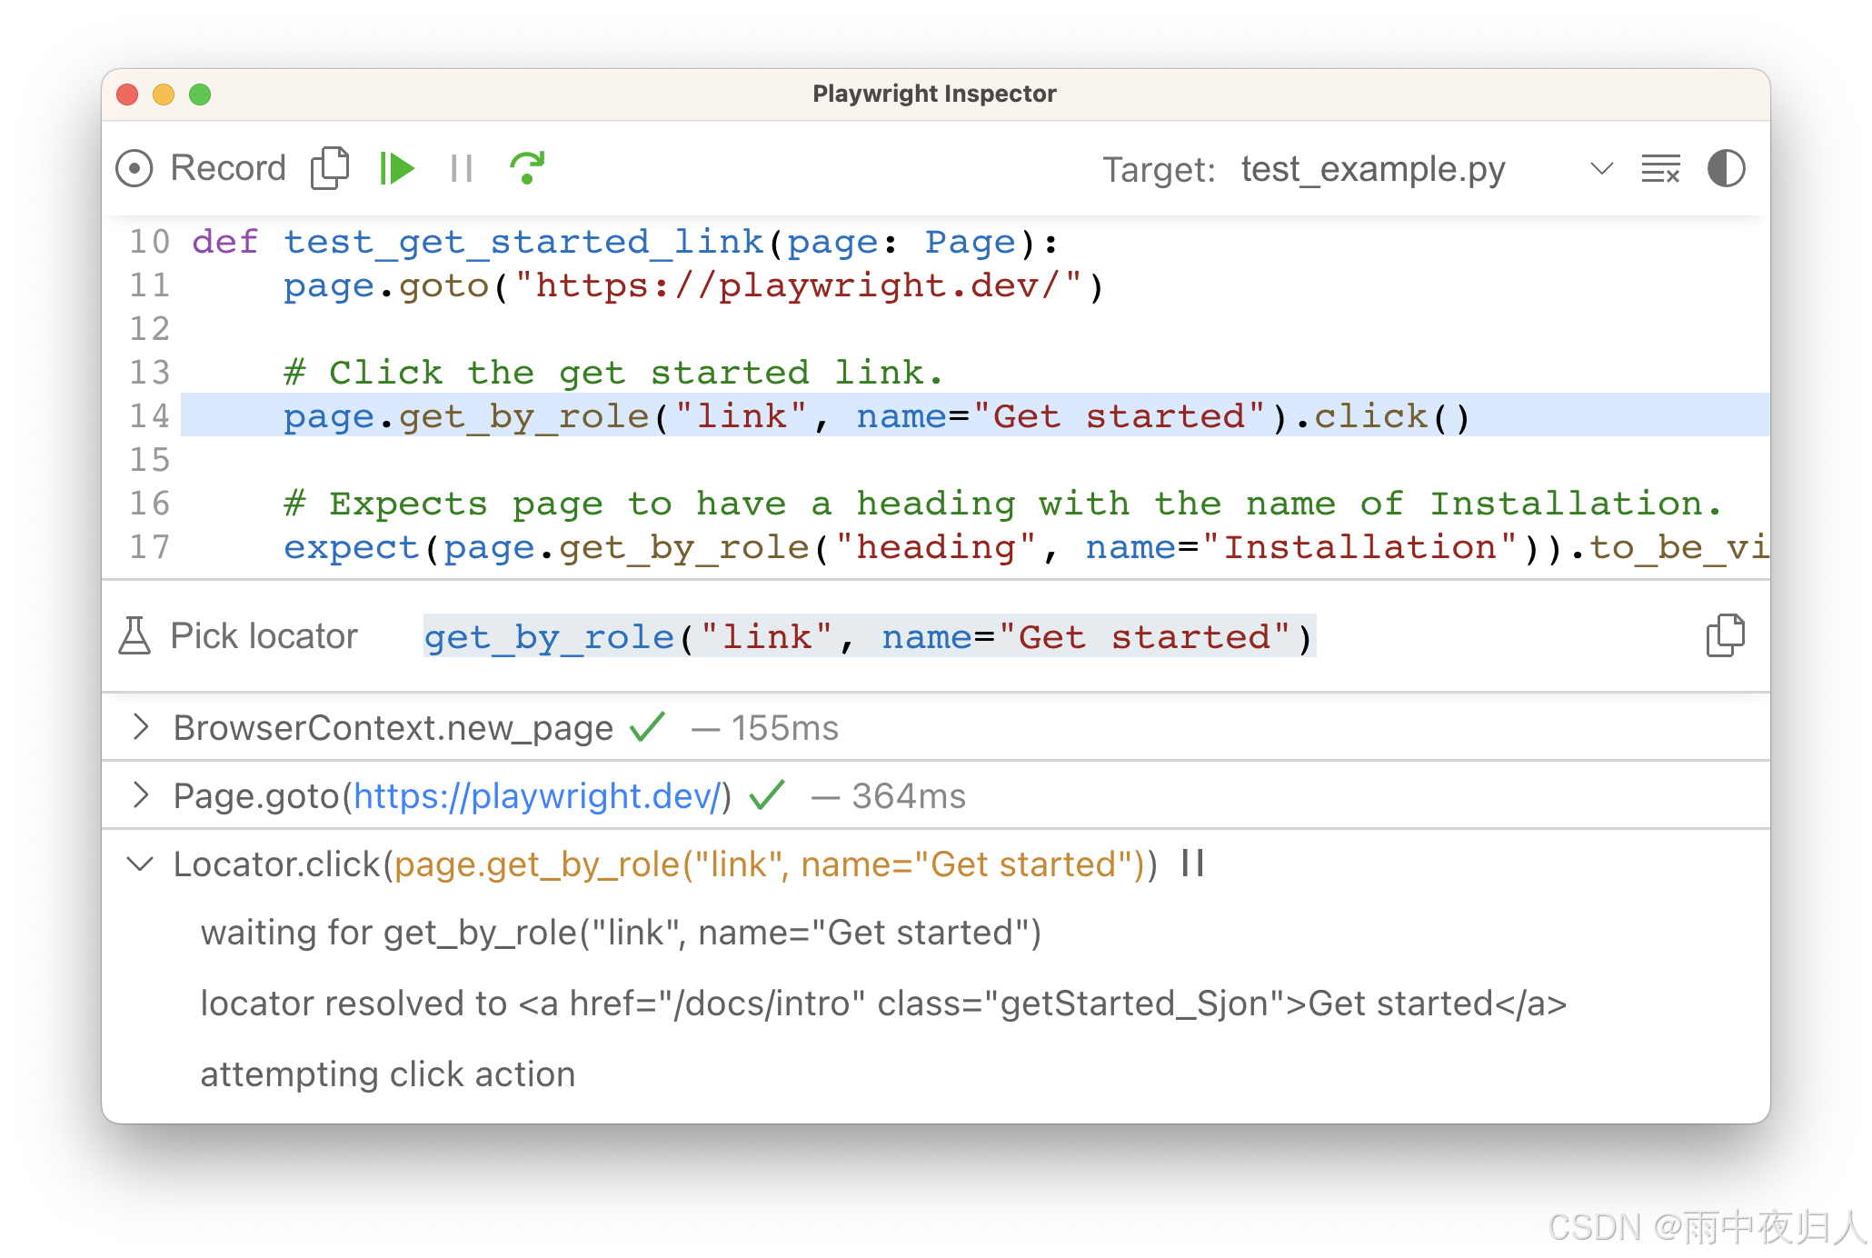Click line number 12 in gutter

[x=150, y=329]
